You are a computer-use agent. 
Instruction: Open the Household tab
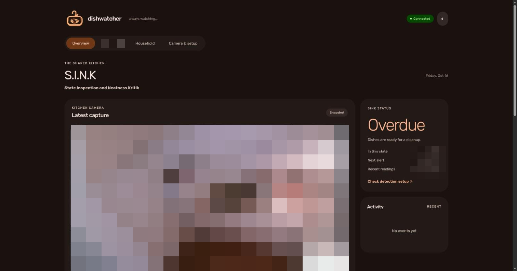[x=145, y=43]
